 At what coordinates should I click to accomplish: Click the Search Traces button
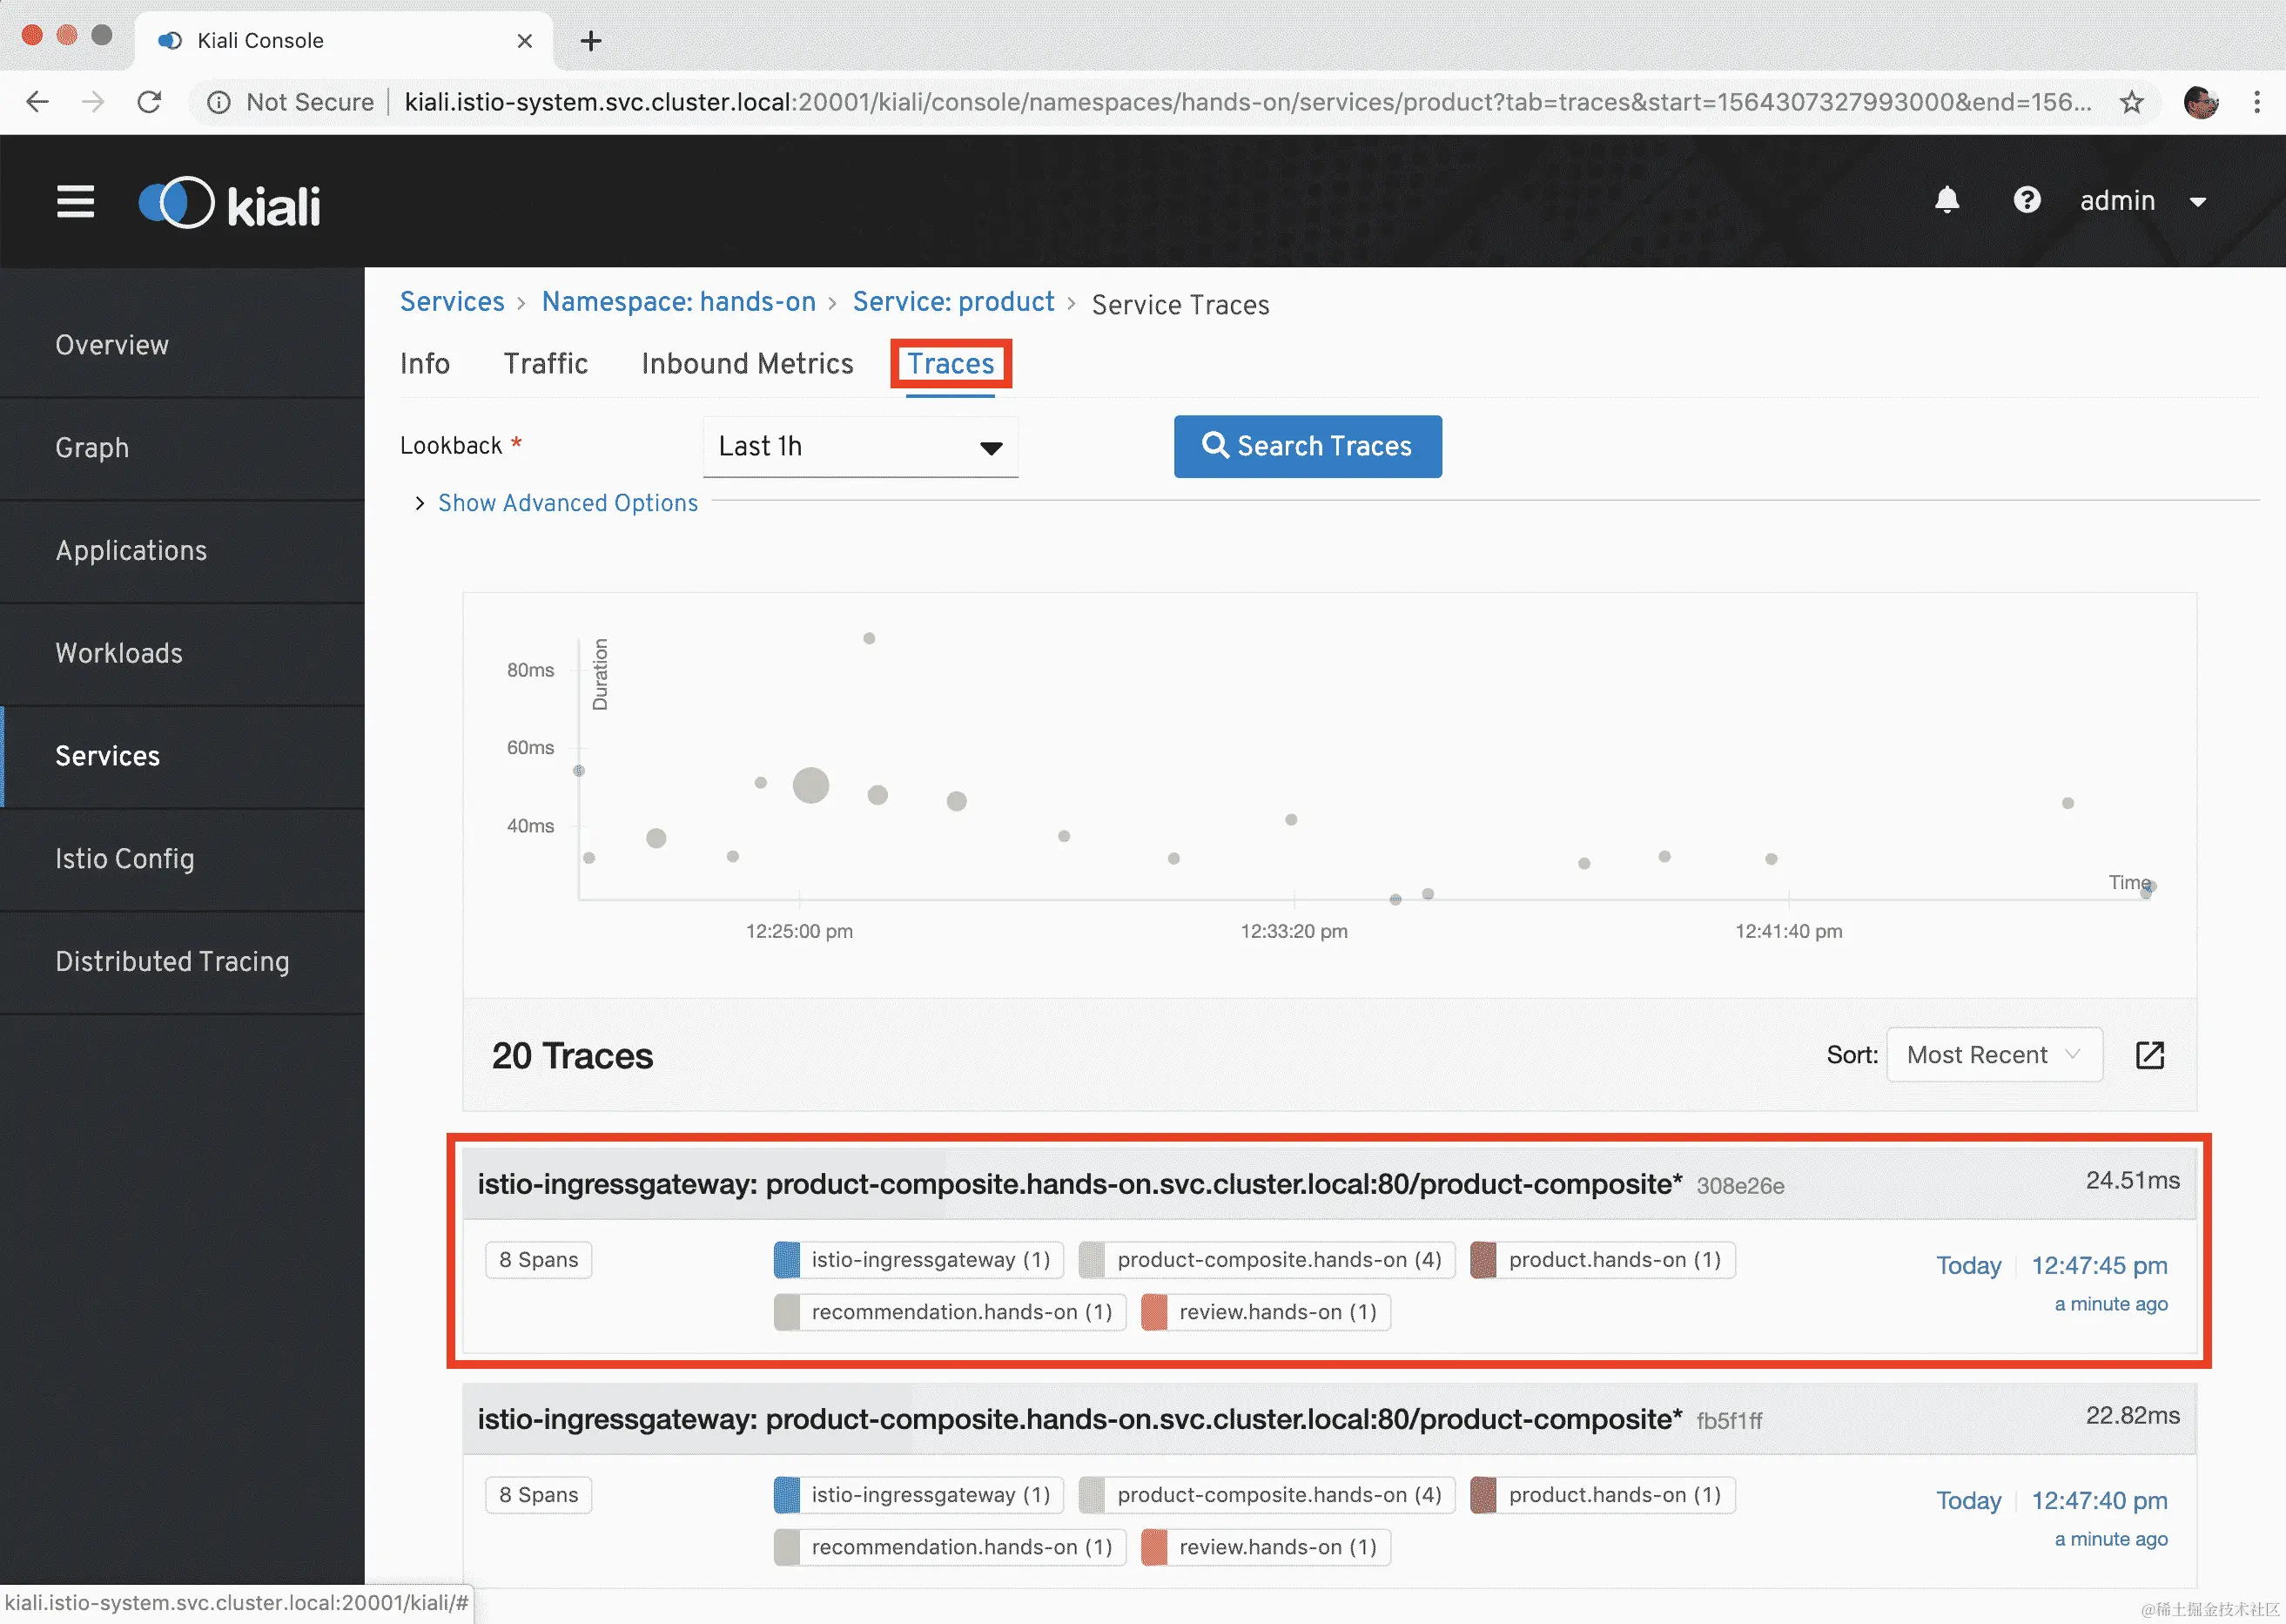1307,446
